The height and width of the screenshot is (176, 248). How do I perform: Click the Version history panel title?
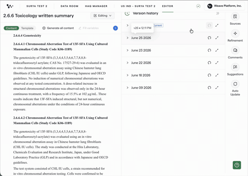(x=145, y=13)
